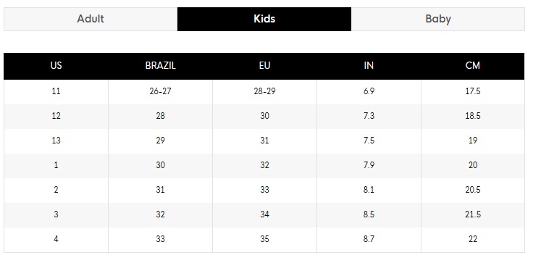Screen dimensions: 533x263
Task: Click the US column header
Action: point(56,66)
